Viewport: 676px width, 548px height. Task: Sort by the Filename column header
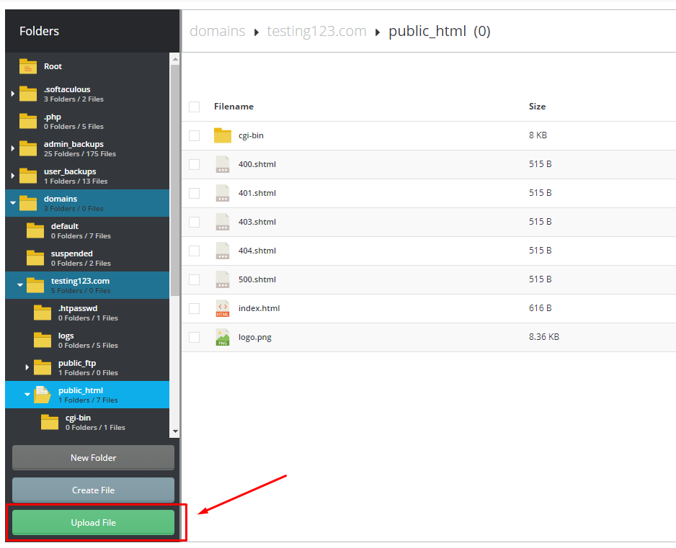(234, 107)
